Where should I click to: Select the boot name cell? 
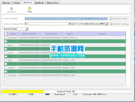pyautogui.click(x=13, y=45)
